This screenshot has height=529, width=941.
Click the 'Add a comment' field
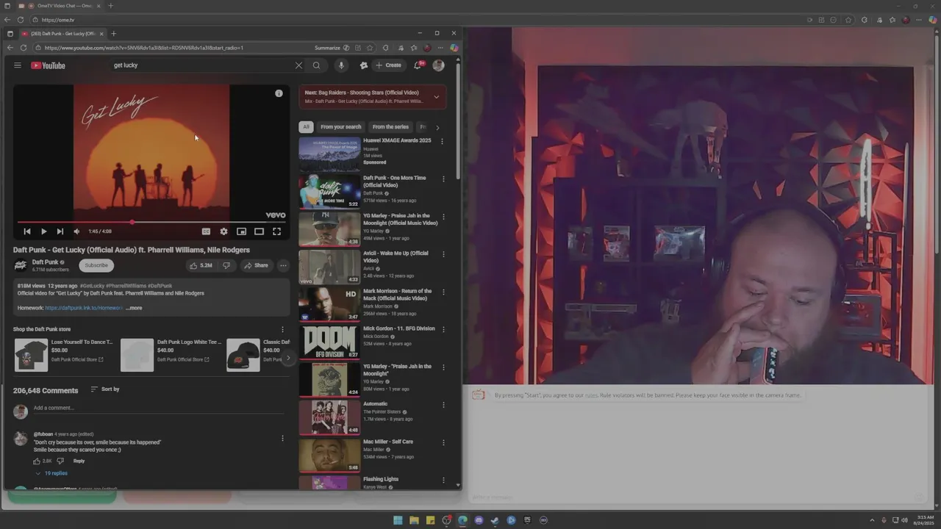tap(158, 409)
